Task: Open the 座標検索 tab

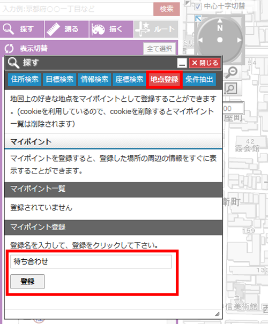Action: [129, 79]
